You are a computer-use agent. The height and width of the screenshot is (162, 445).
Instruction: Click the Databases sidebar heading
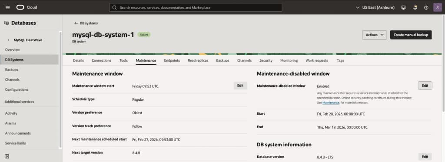23,23
